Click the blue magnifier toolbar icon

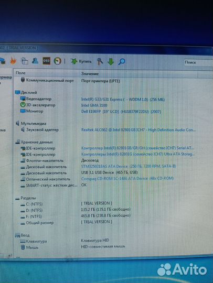(x=122, y=62)
